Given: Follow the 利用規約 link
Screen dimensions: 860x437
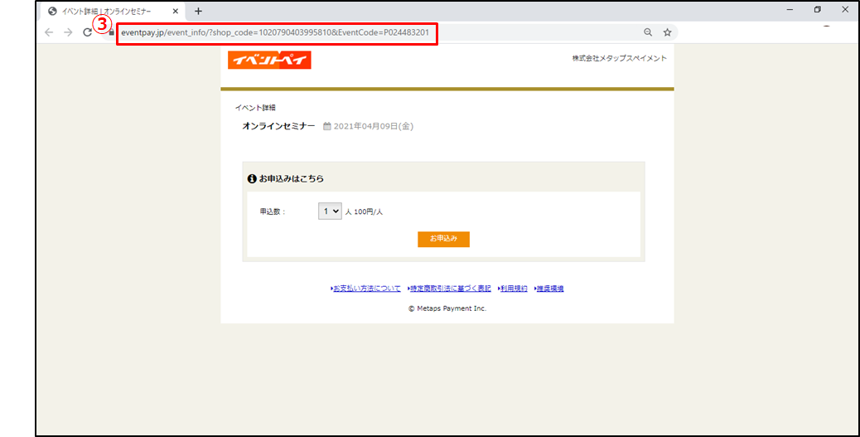Looking at the screenshot, I should [513, 289].
